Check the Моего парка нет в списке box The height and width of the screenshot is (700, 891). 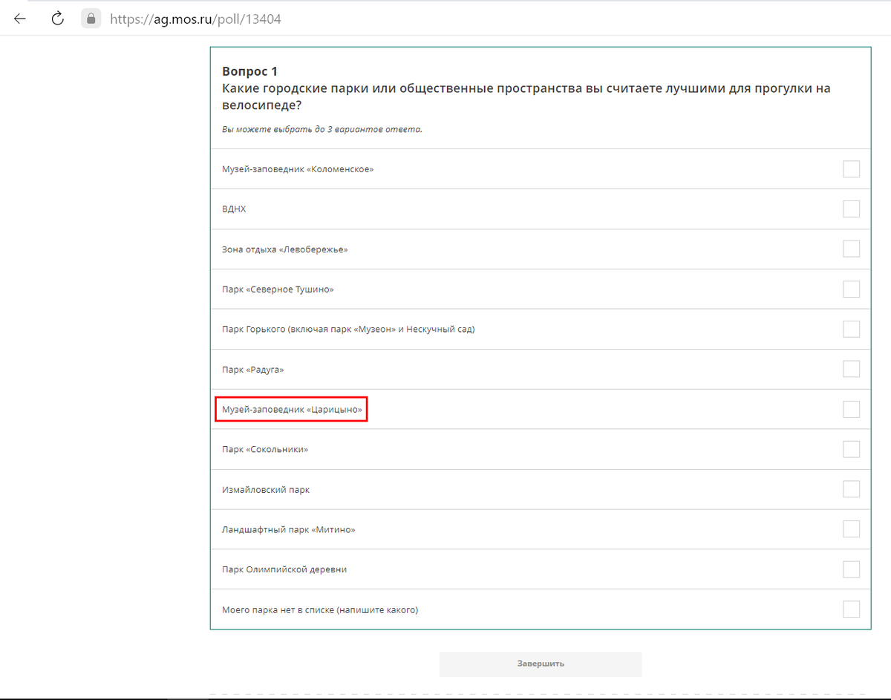pyautogui.click(x=851, y=610)
